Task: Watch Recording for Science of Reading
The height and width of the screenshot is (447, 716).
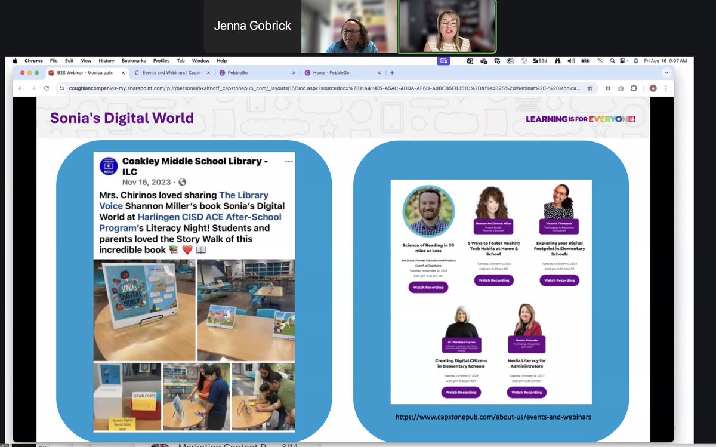Action: pos(428,287)
